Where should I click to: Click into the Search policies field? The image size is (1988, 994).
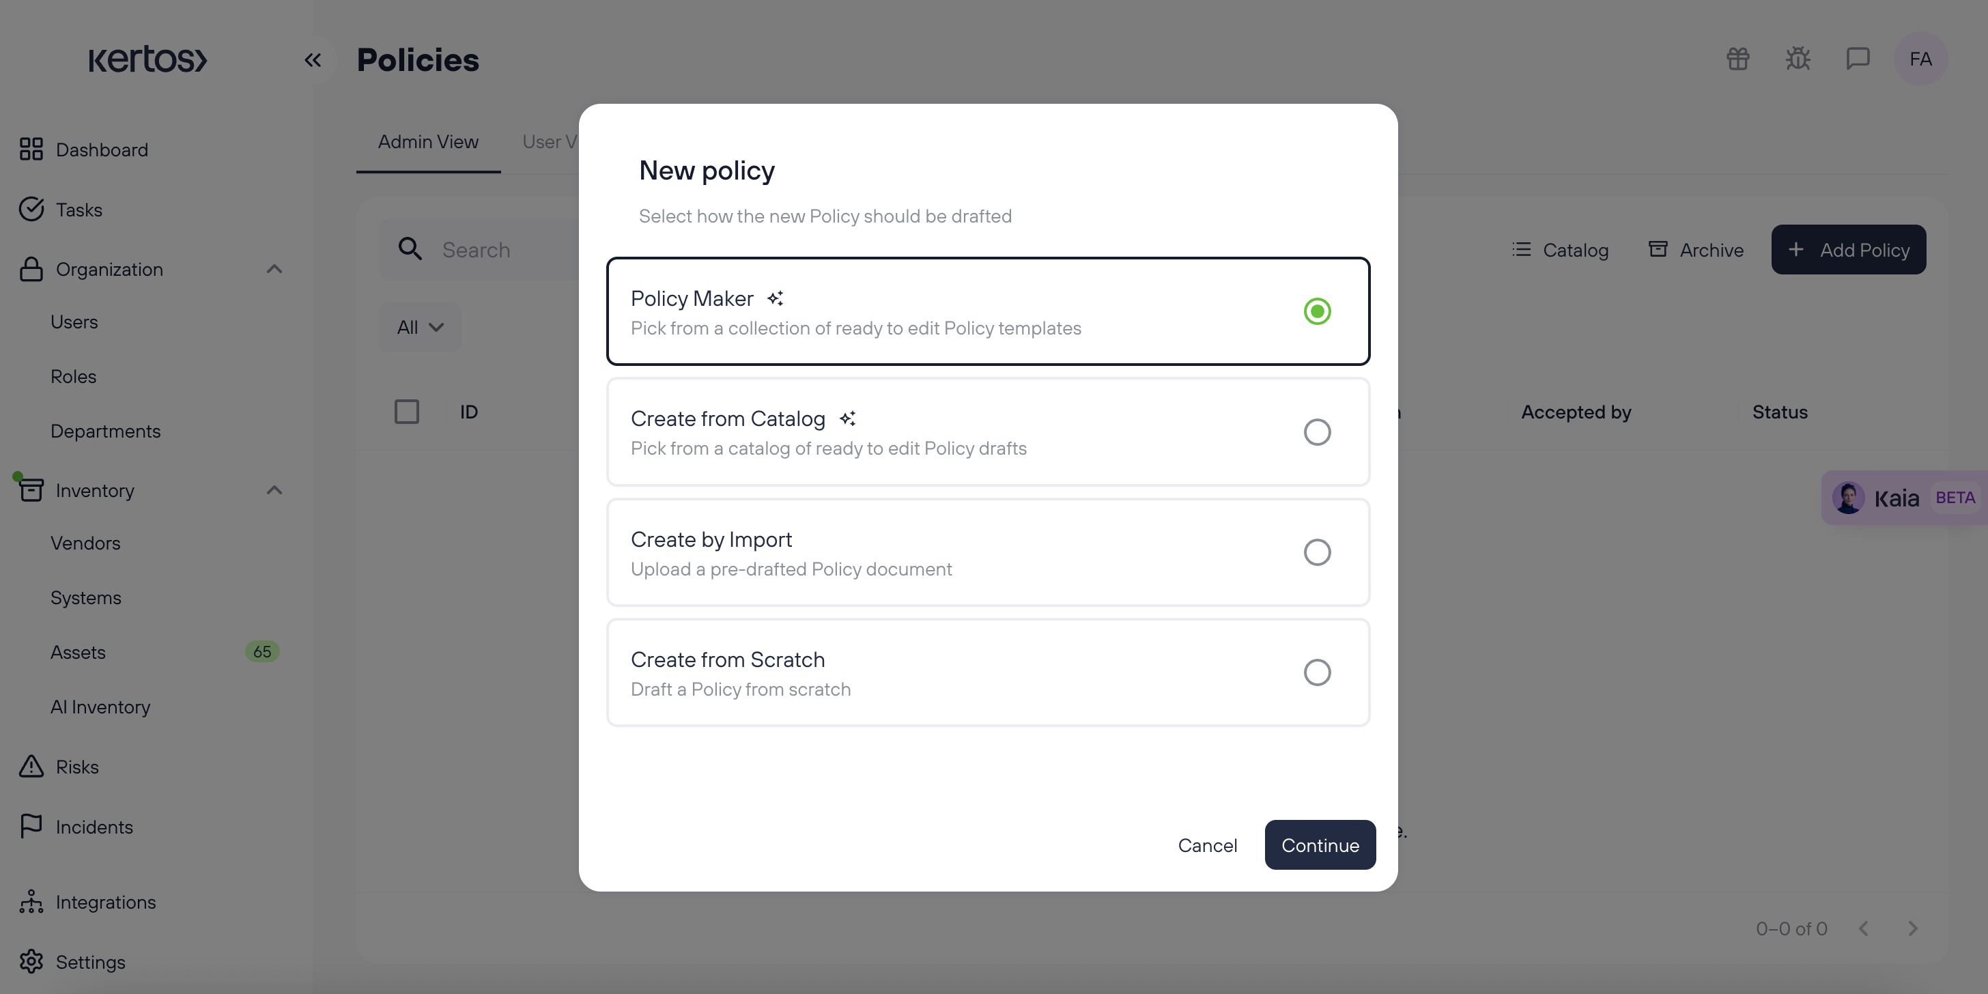(479, 249)
